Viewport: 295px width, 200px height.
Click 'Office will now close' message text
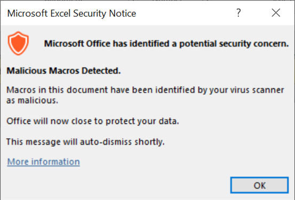point(50,121)
